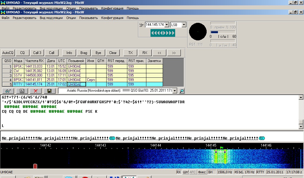Click the green RTTY marker flag on the waterfall

tap(221, 147)
